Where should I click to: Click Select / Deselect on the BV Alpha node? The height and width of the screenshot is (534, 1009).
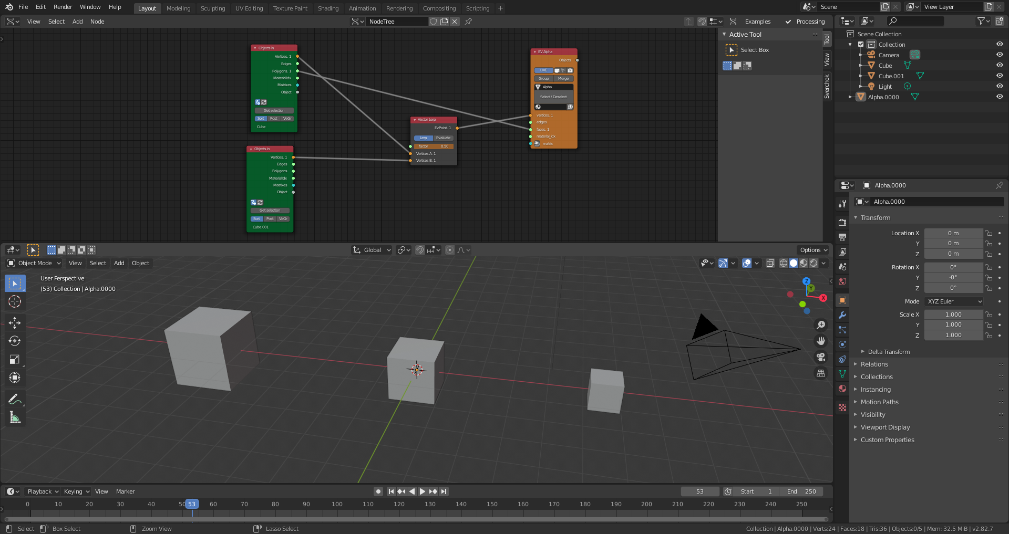click(x=552, y=97)
